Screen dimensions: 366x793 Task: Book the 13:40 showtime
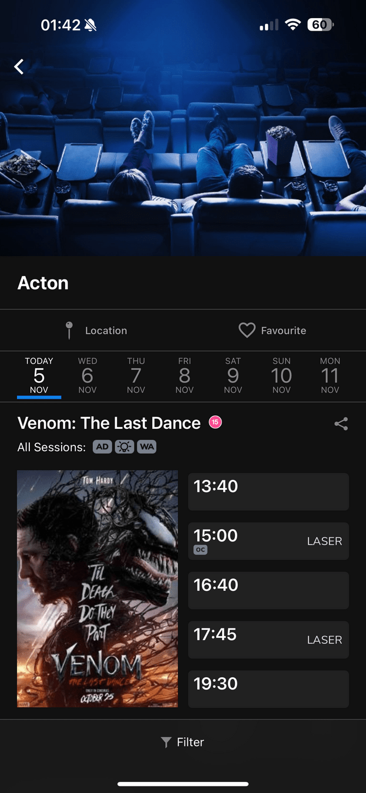click(268, 492)
